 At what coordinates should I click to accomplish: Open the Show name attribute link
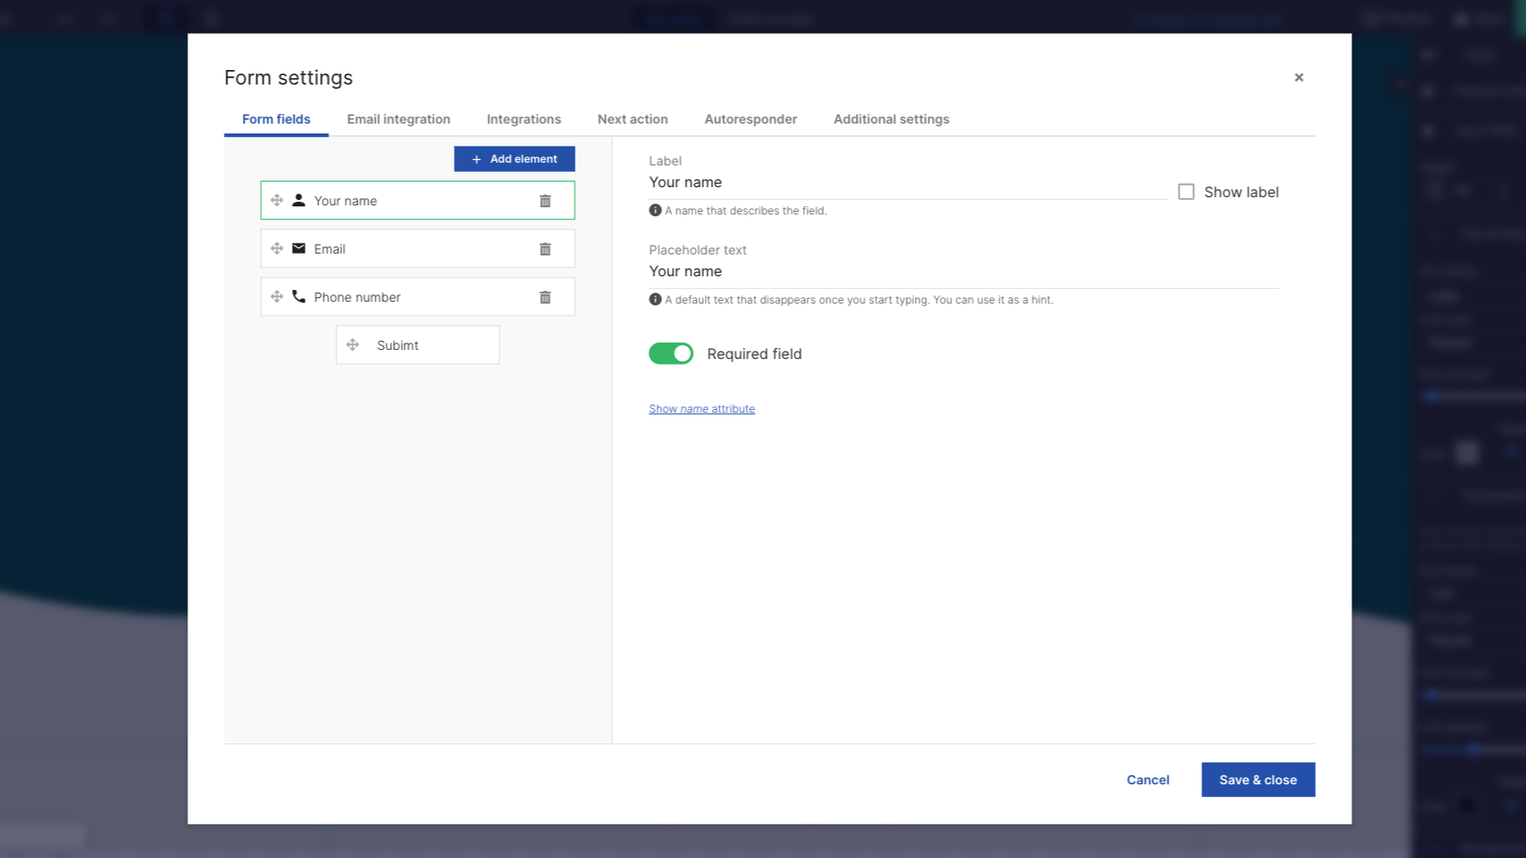[701, 408]
